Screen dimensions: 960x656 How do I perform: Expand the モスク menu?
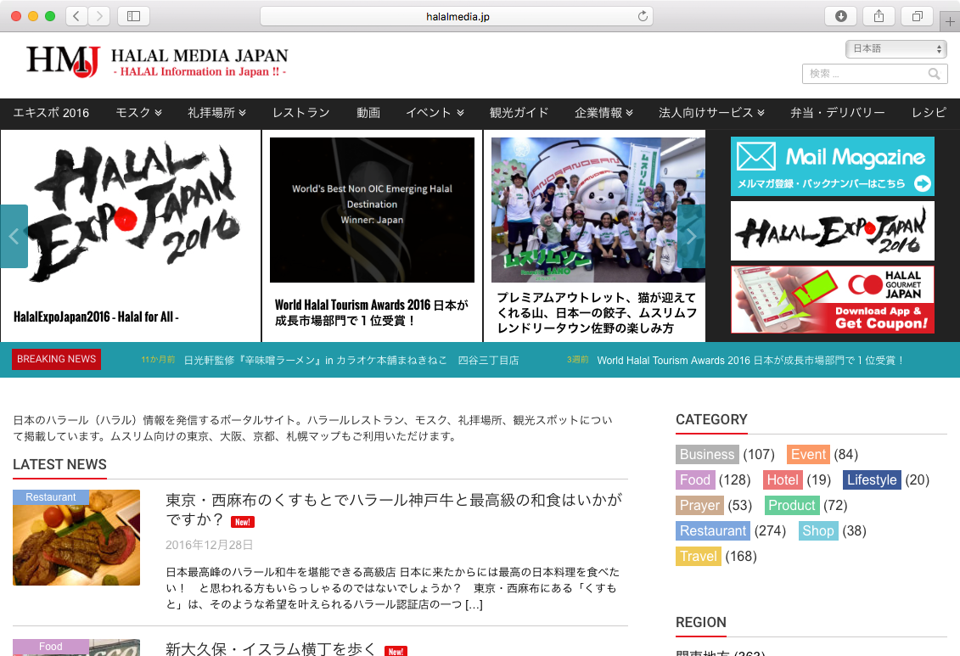[x=138, y=113]
